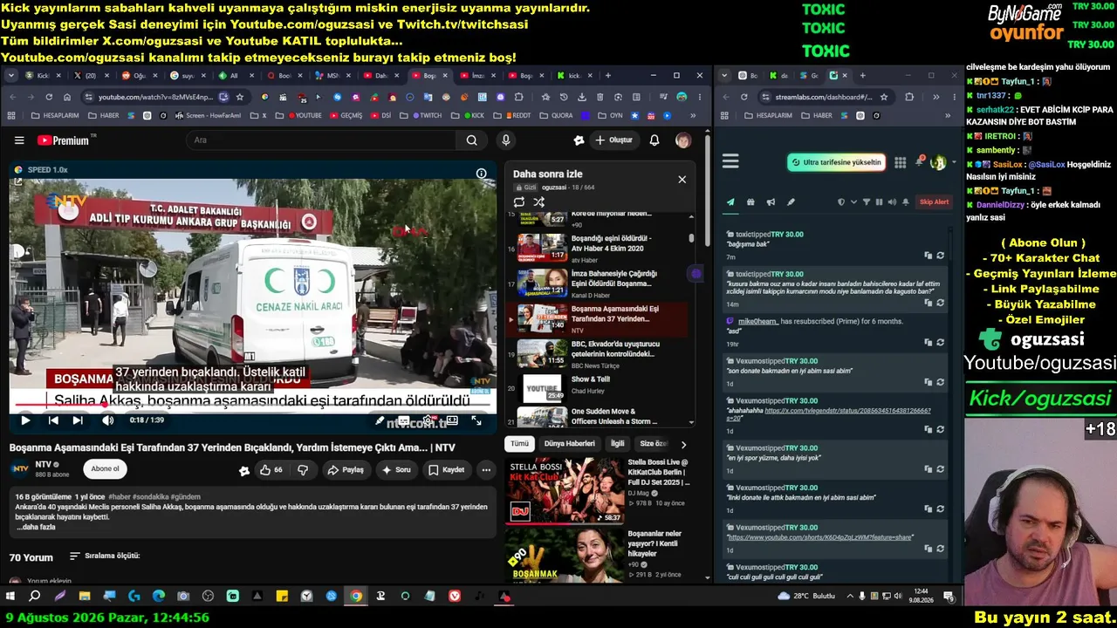Screen dimensions: 1117x628
Task: Open Stella Bossi Live video thumbnail
Action: point(565,490)
